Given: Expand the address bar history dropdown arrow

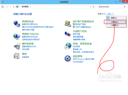Looking at the screenshot, I should (91, 7).
